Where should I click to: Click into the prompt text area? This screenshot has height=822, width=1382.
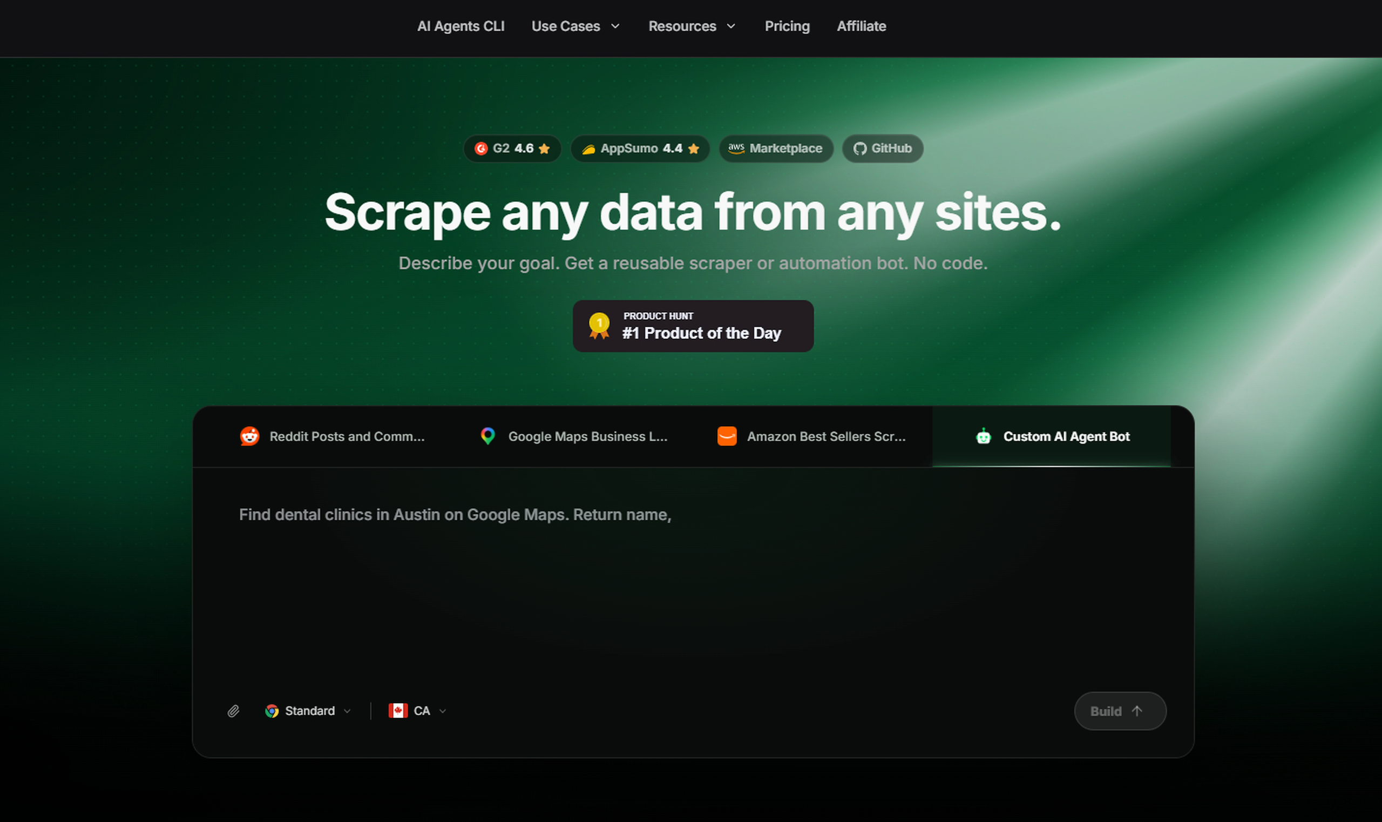click(x=693, y=576)
